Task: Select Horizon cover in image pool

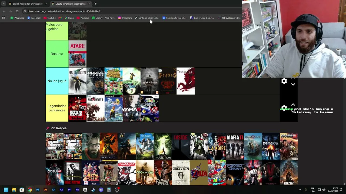Action: tap(145, 146)
